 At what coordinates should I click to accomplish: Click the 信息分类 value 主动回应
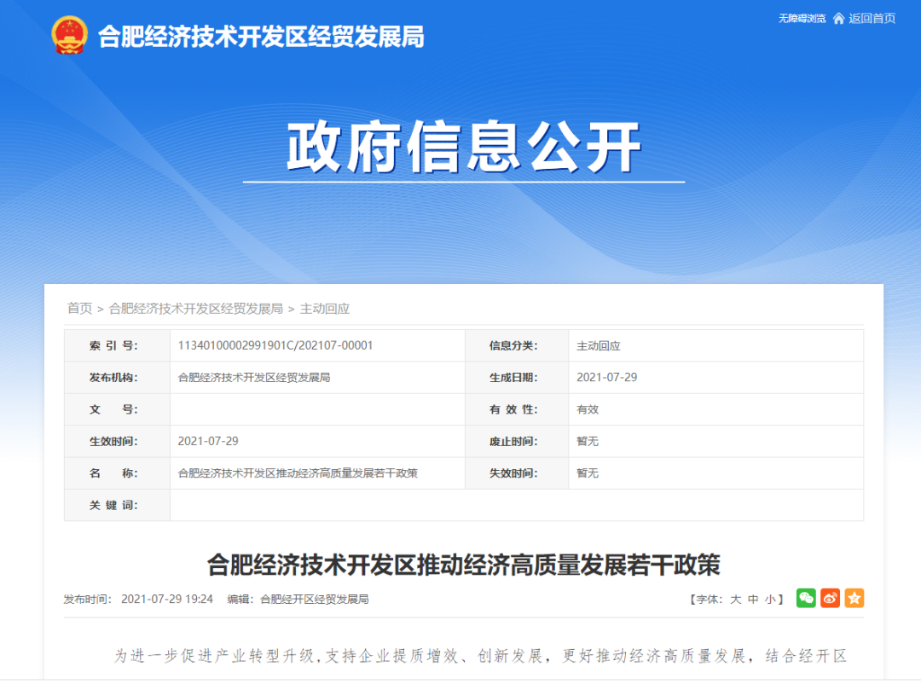click(x=599, y=346)
